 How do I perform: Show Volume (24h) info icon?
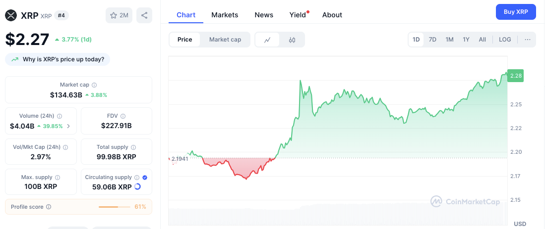click(x=60, y=116)
